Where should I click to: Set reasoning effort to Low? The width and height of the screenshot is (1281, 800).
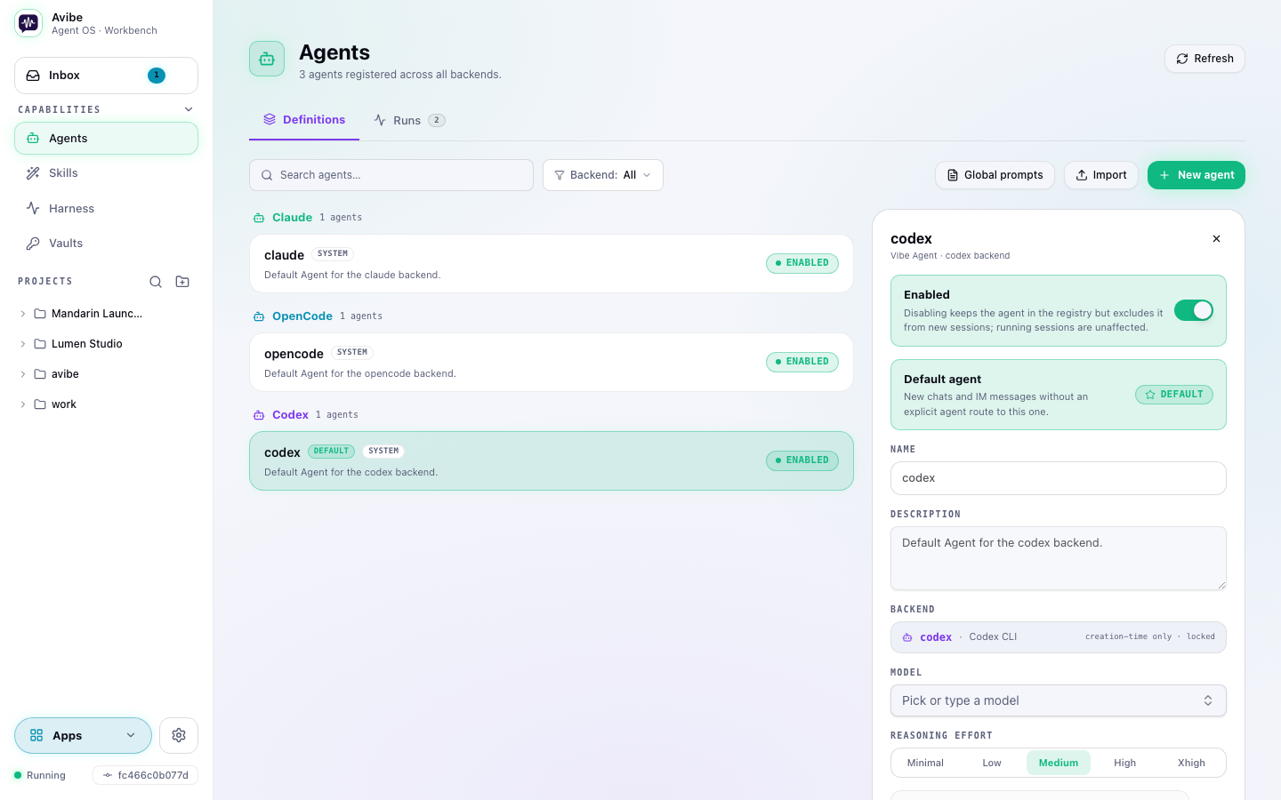tap(992, 763)
